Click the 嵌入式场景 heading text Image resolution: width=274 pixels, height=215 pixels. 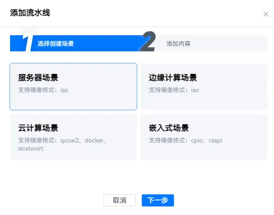click(169, 128)
